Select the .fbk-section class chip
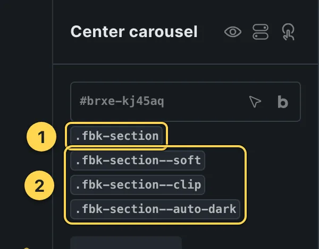Viewport: 319px width, 249px height. [x=116, y=136]
